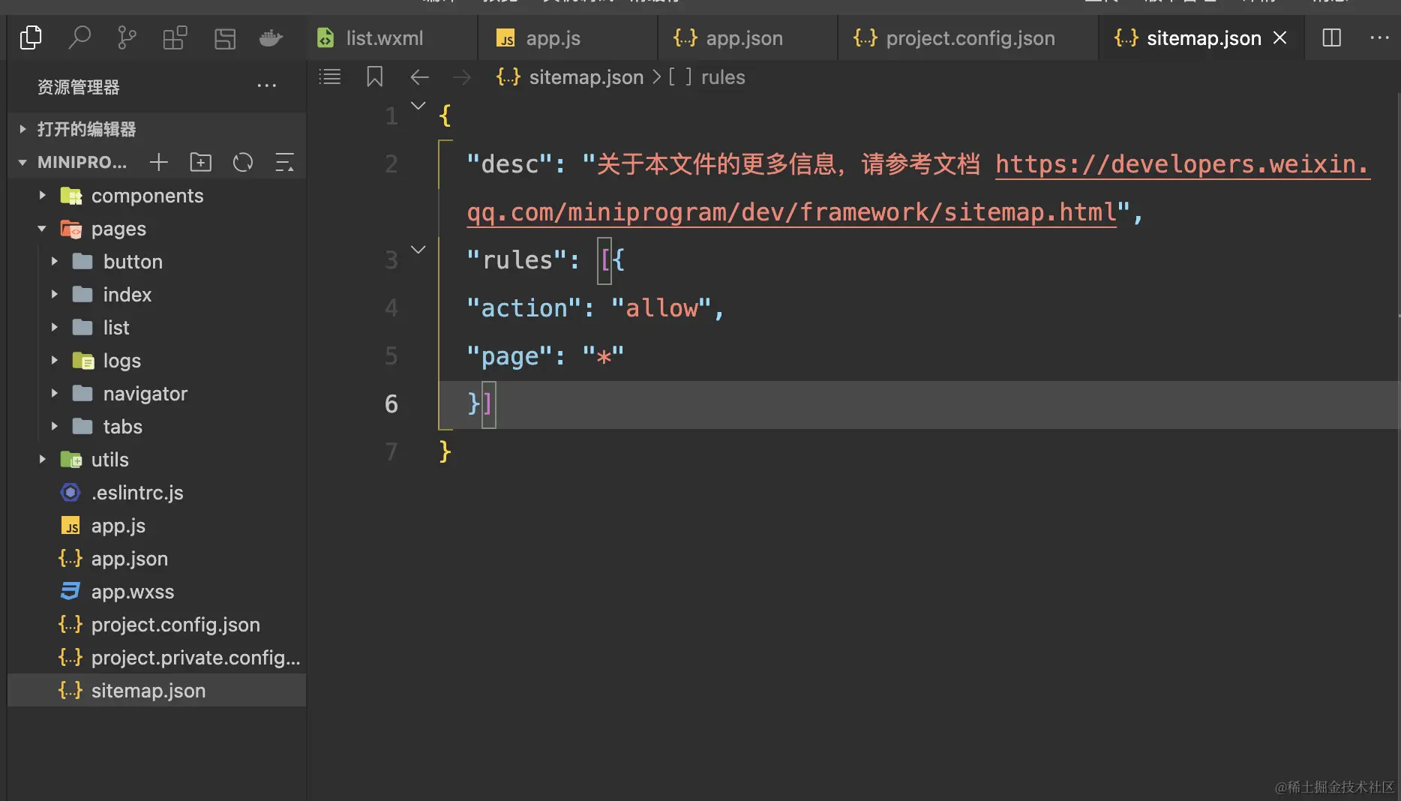Image resolution: width=1401 pixels, height=801 pixels.
Task: Click the "rules" key on line 3
Action: click(517, 259)
